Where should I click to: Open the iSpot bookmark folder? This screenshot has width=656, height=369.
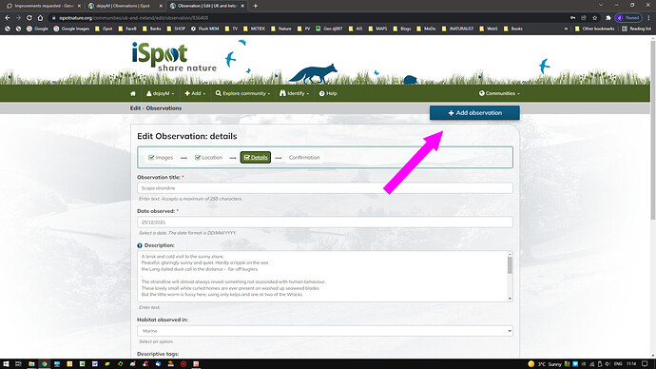[x=104, y=29]
